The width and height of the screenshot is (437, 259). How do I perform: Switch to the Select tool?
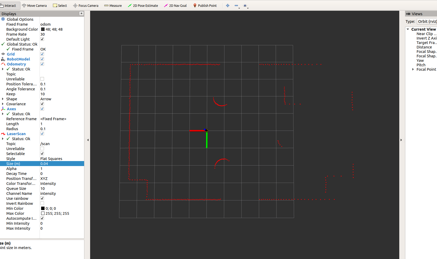pos(60,5)
